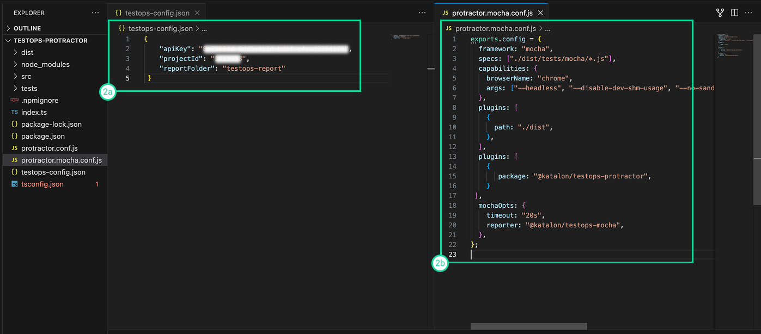Screen dimensions: 761x334
Task: Expand the src folder
Action: (x=26, y=76)
